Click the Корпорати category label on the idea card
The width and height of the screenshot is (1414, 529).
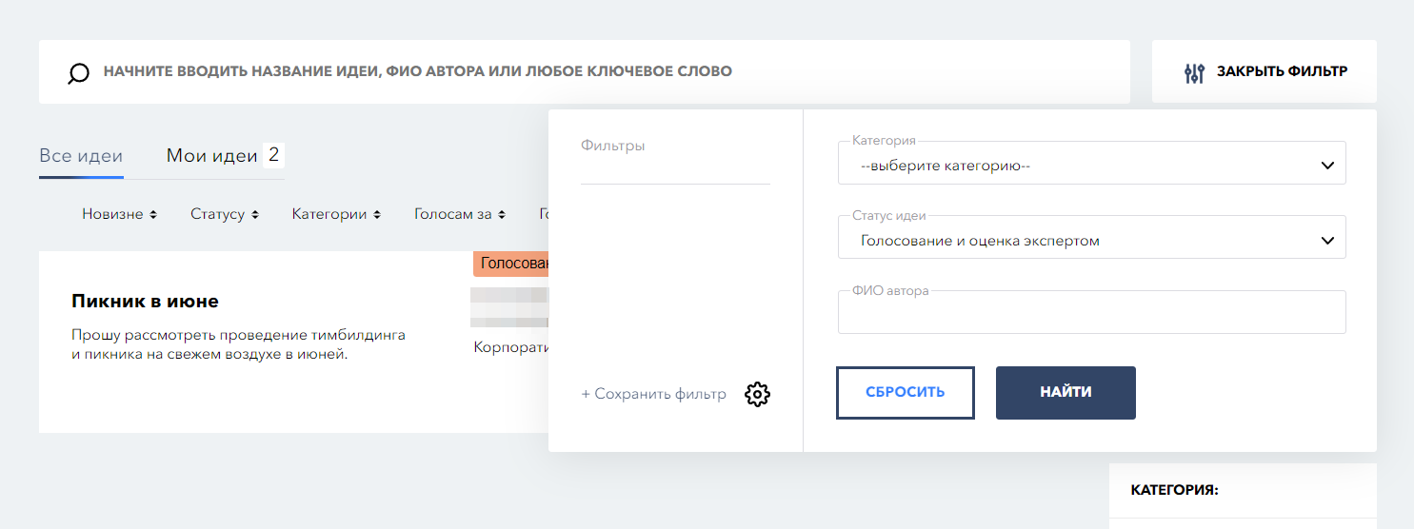511,348
